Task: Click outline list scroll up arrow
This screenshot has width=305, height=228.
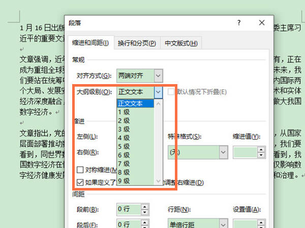Action: [x=158, y=104]
